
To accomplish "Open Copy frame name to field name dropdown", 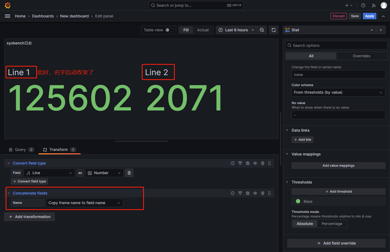I will pos(85,203).
